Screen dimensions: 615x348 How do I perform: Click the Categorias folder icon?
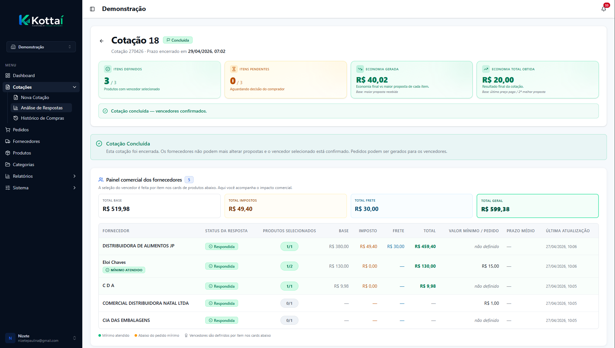(x=8, y=164)
